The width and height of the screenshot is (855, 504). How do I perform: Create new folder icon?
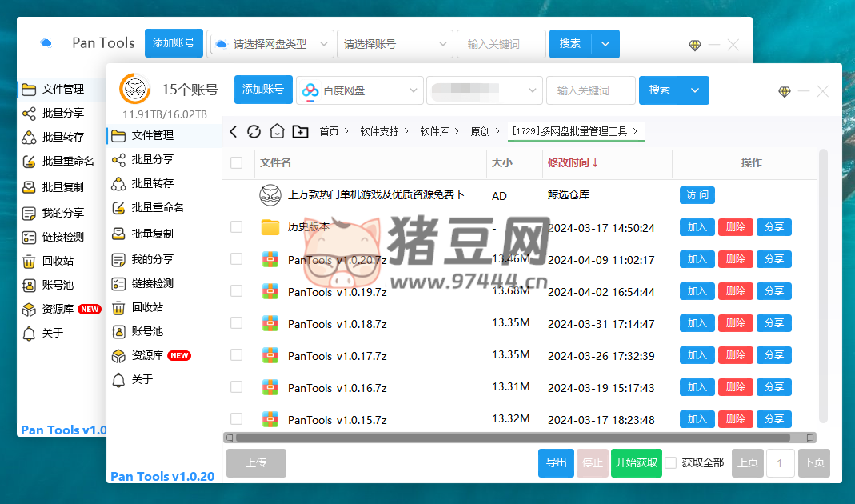coord(301,131)
